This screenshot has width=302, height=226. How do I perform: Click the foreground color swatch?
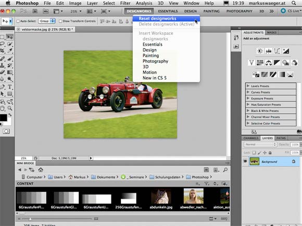(3, 117)
